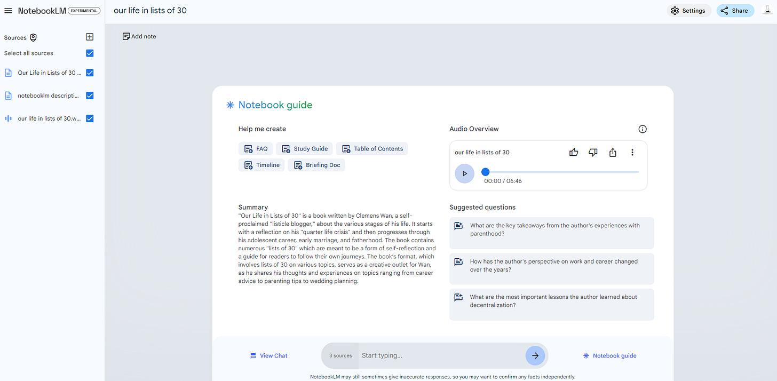Viewport: 777px width, 381px height.
Task: Create an FAQ
Action: click(x=256, y=149)
